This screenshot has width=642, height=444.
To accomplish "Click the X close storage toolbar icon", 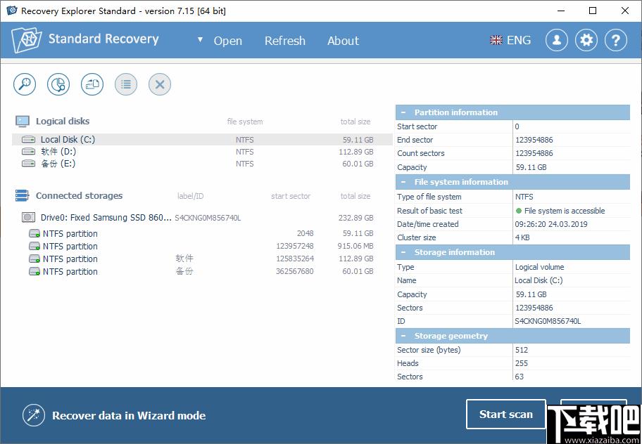I will 160,84.
